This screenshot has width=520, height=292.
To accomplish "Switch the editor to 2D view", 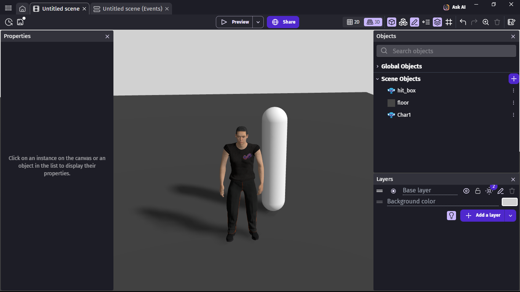I will 353,22.
